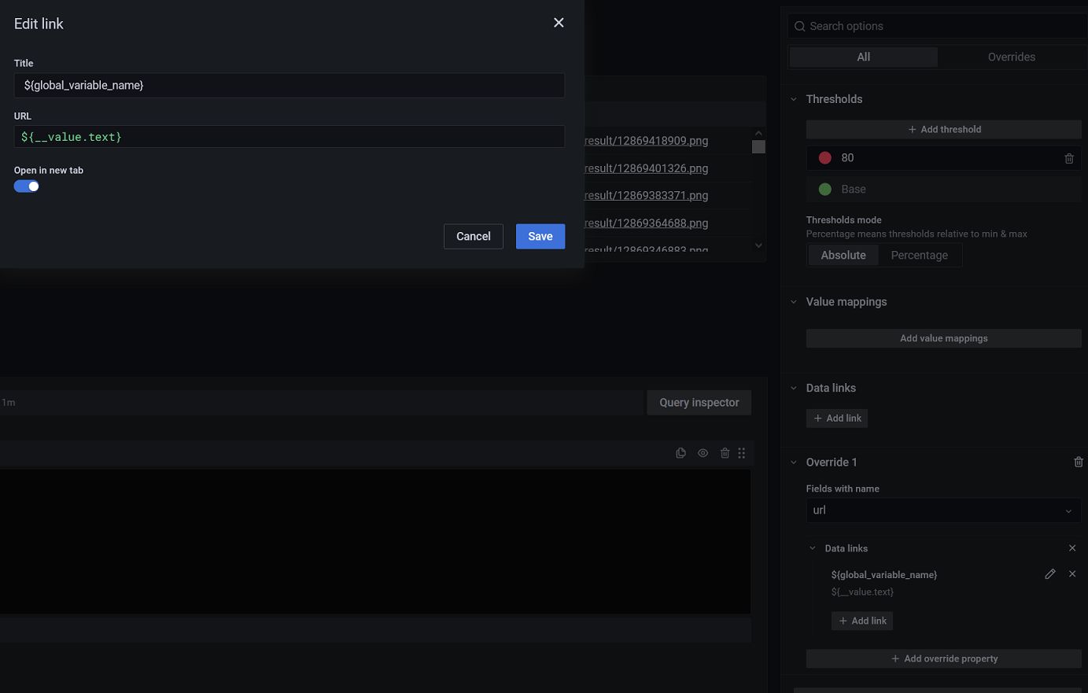Switch to the All tab
The height and width of the screenshot is (693, 1088).
[864, 57]
